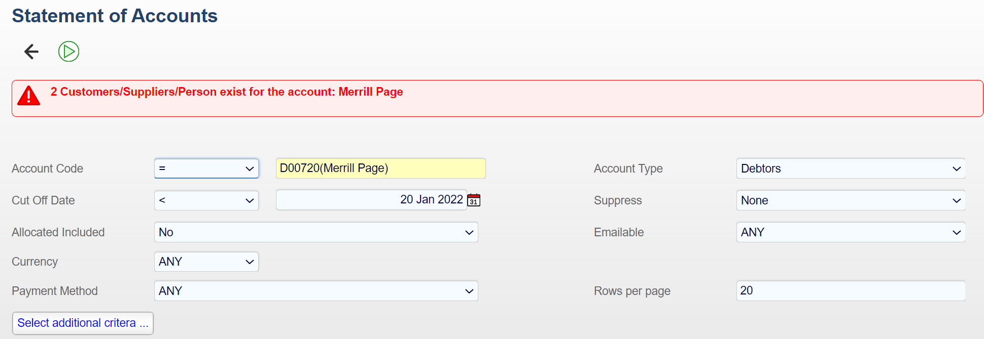This screenshot has width=984, height=339.
Task: Open the Cut Off Date calendar picker
Action: 474,200
